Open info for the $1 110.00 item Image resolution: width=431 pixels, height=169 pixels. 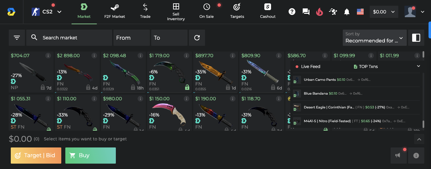[94, 99]
